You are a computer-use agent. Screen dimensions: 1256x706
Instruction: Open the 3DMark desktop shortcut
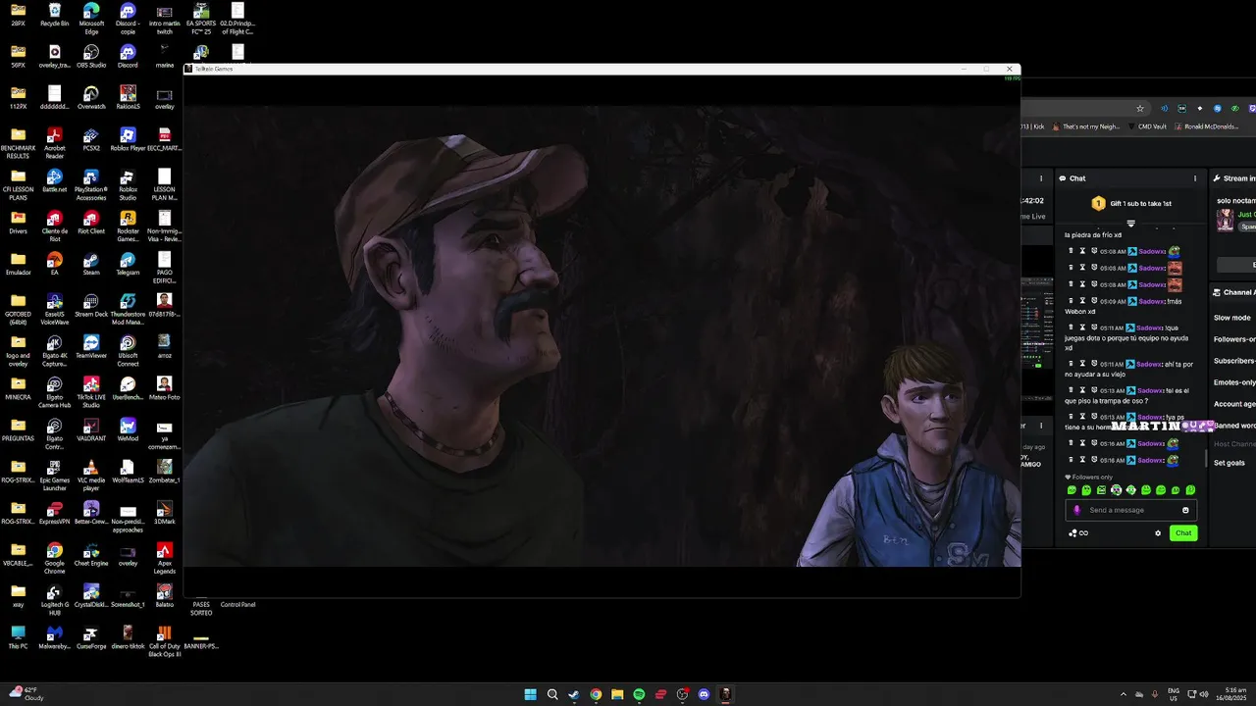tap(164, 512)
